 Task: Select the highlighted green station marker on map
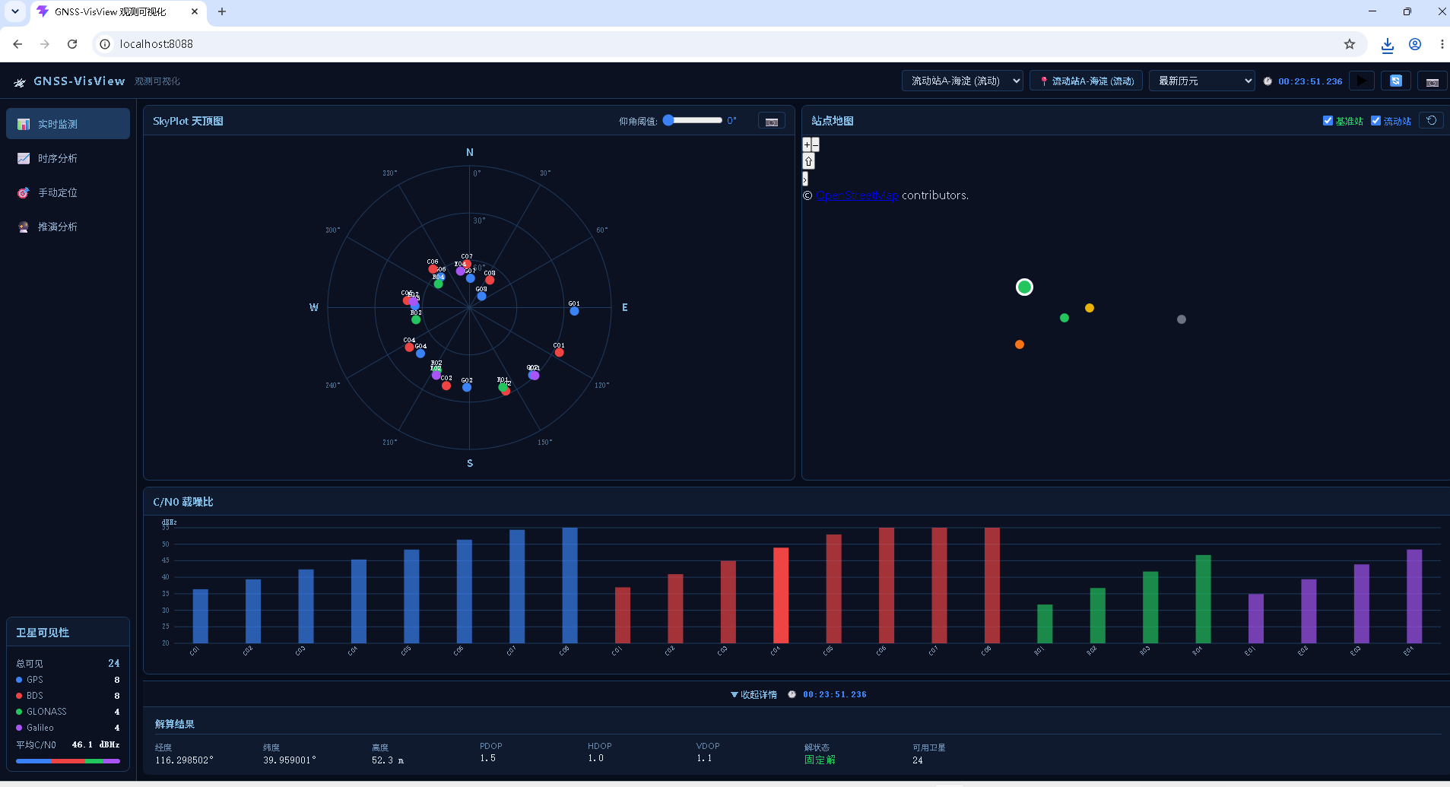(x=1024, y=287)
